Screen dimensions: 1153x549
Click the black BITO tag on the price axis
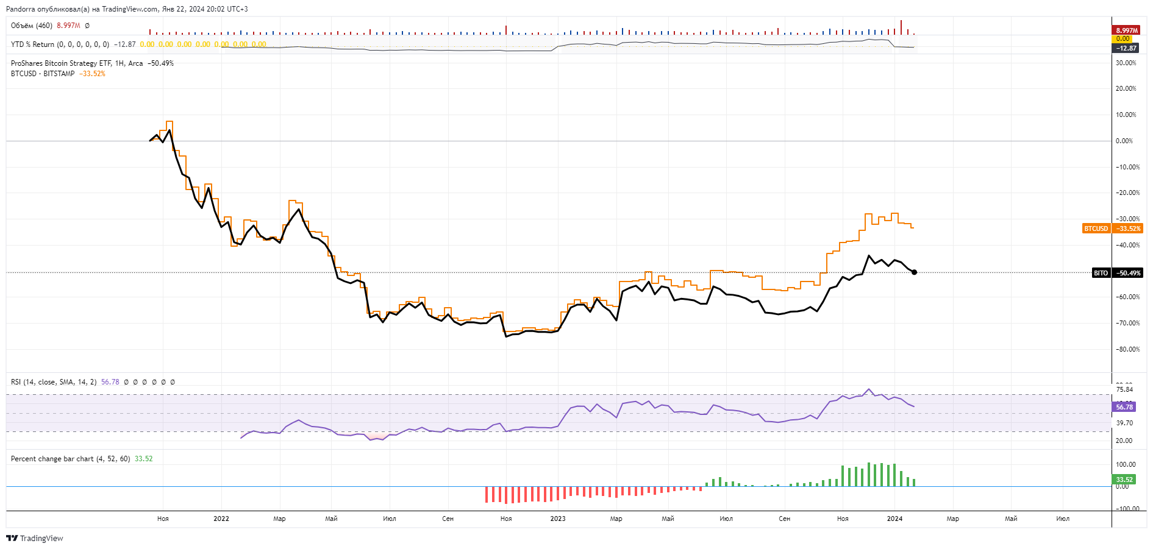pos(1101,273)
